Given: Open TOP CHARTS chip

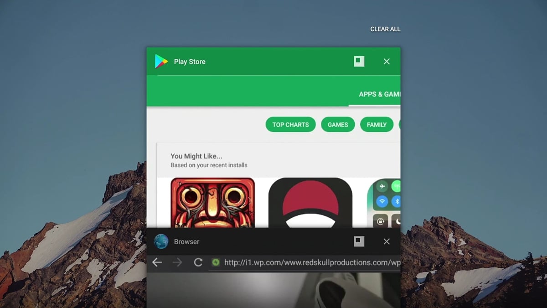Looking at the screenshot, I should pyautogui.click(x=290, y=125).
